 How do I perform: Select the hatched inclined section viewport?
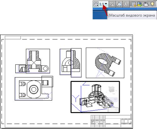pyautogui.click(x=105, y=63)
